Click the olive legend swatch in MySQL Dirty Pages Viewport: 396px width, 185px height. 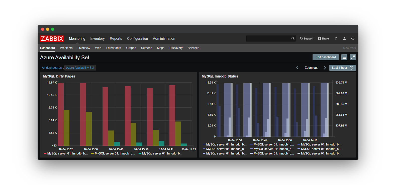(x=92, y=153)
